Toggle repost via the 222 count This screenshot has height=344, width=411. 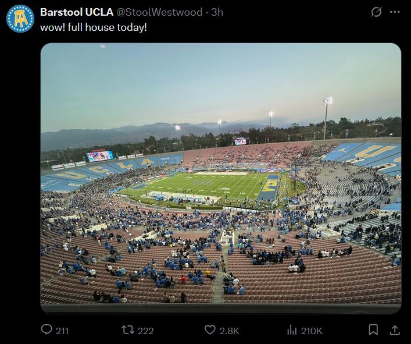click(x=146, y=331)
